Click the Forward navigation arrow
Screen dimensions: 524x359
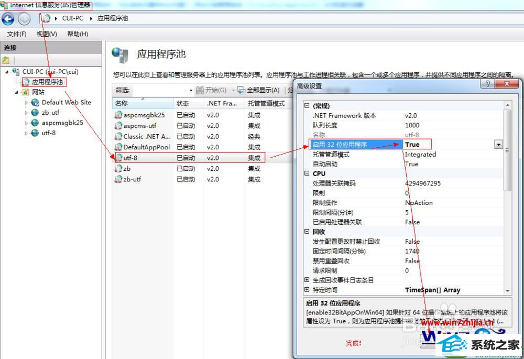point(24,19)
